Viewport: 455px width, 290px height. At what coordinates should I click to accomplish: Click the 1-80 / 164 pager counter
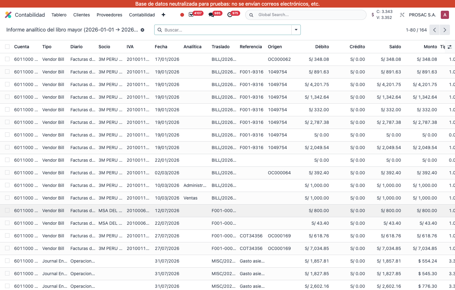(416, 30)
